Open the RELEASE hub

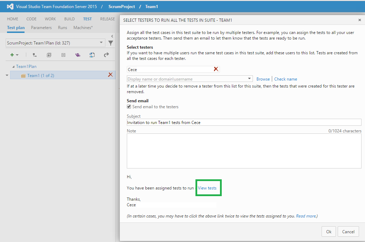coord(107,19)
